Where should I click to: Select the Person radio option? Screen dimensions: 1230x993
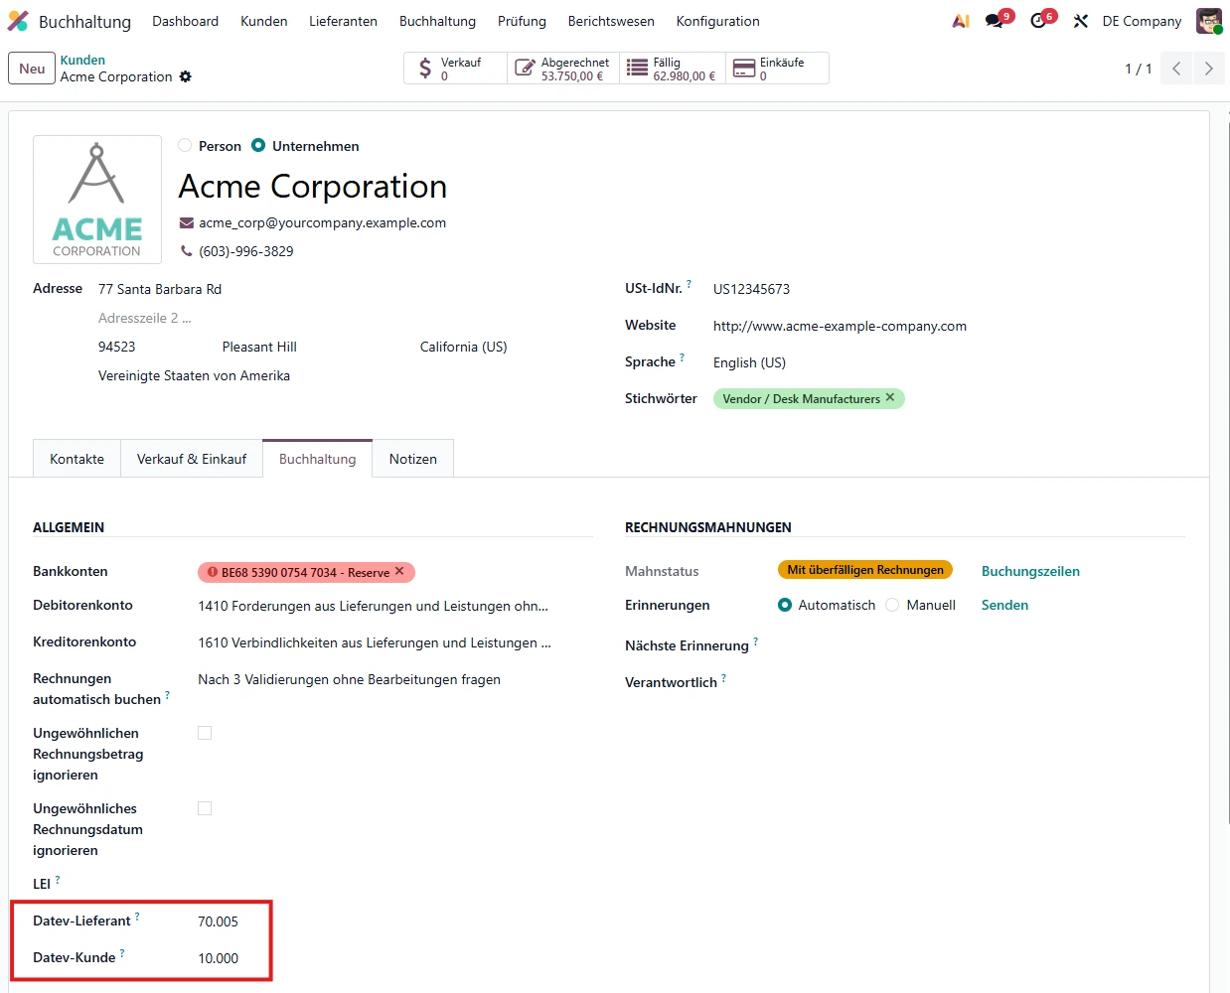pyautogui.click(x=185, y=145)
